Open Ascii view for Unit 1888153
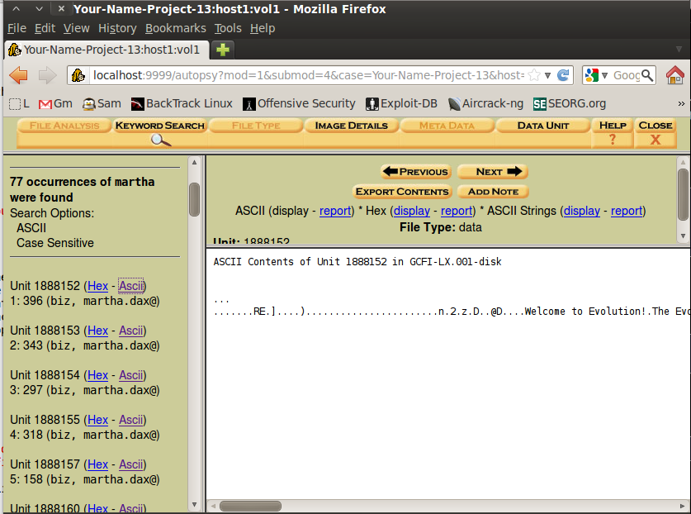 pos(131,331)
